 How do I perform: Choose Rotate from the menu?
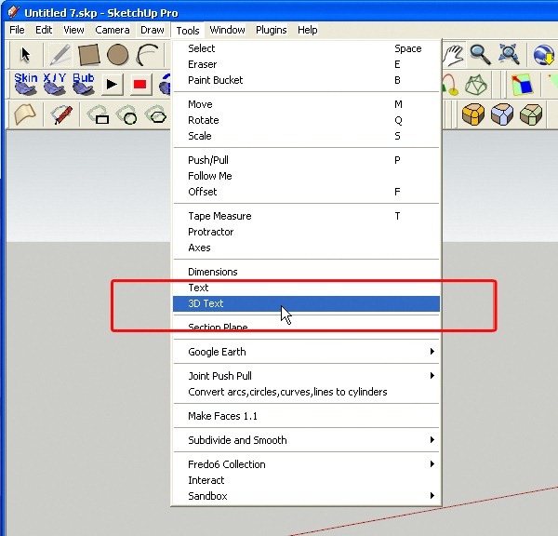click(306, 120)
